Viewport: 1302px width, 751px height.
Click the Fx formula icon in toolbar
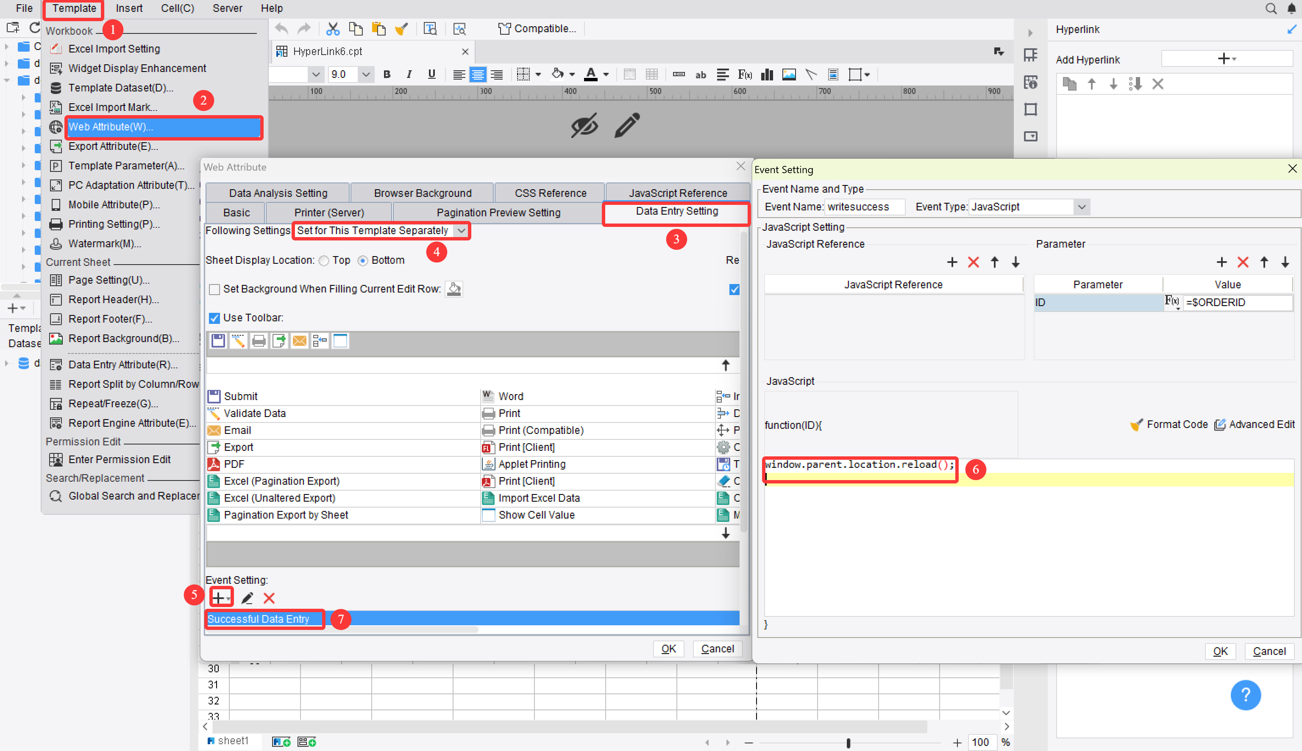pos(744,75)
